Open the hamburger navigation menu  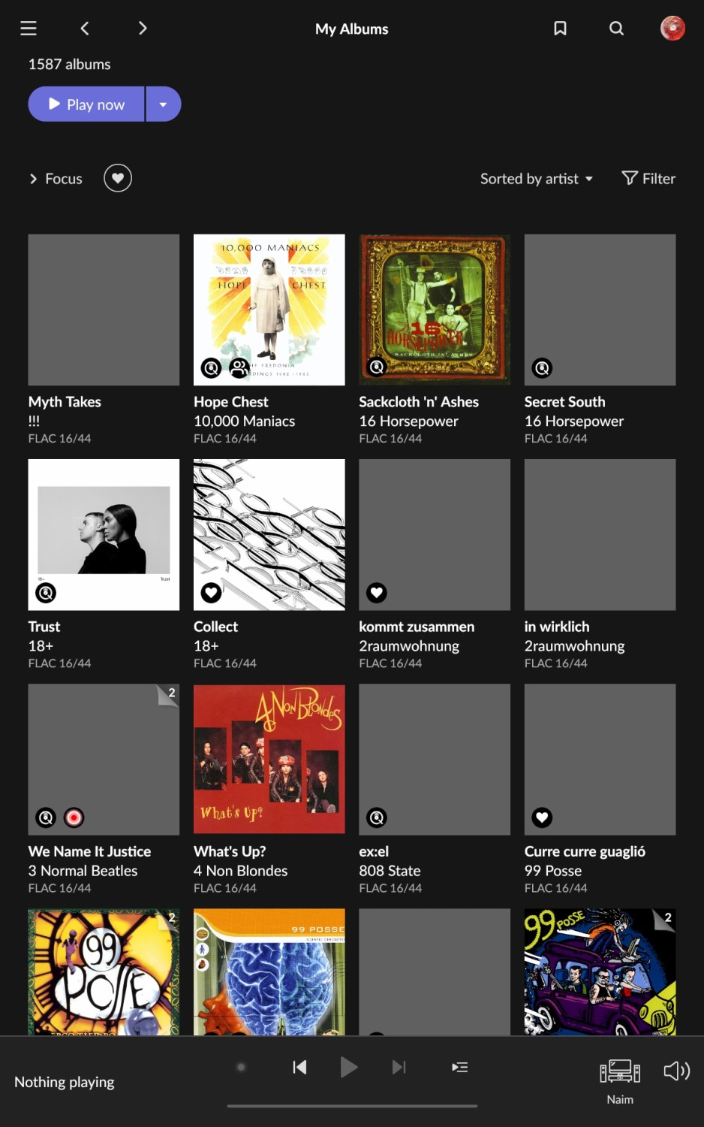coord(29,29)
